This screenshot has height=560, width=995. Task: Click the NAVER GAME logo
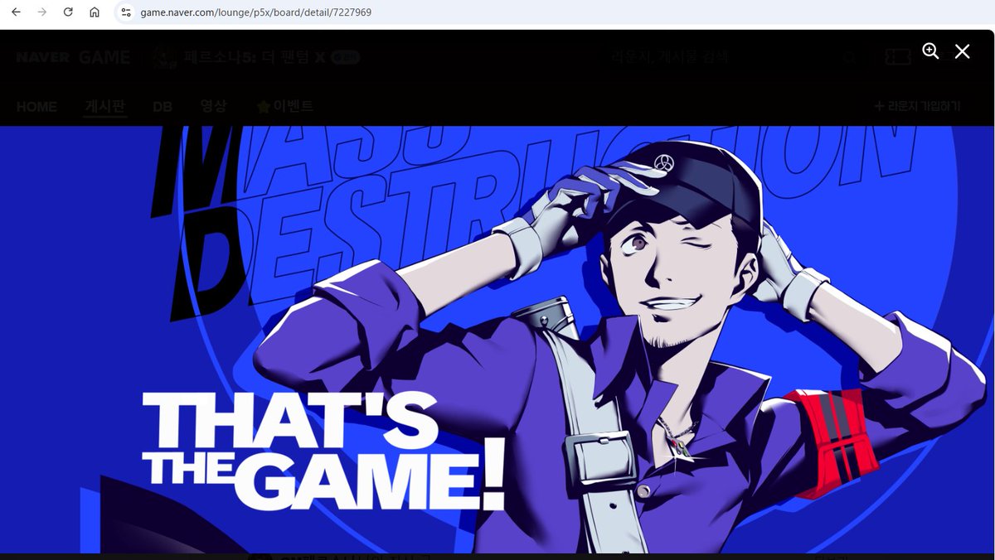[x=73, y=57]
